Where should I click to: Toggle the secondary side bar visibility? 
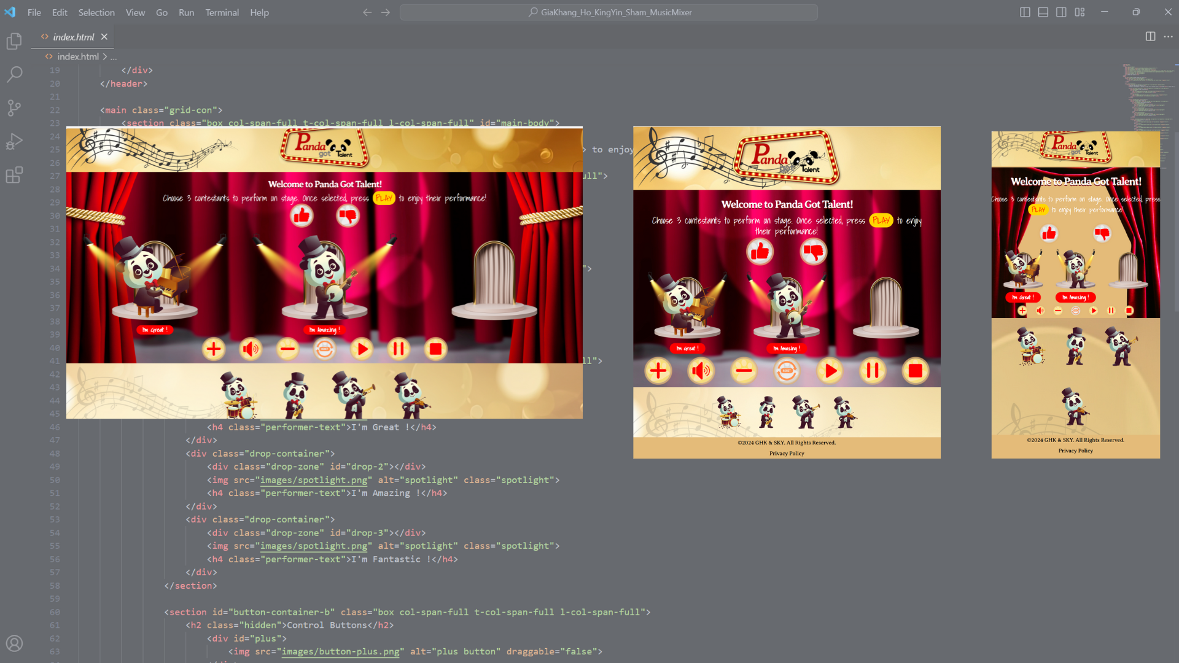click(x=1061, y=12)
